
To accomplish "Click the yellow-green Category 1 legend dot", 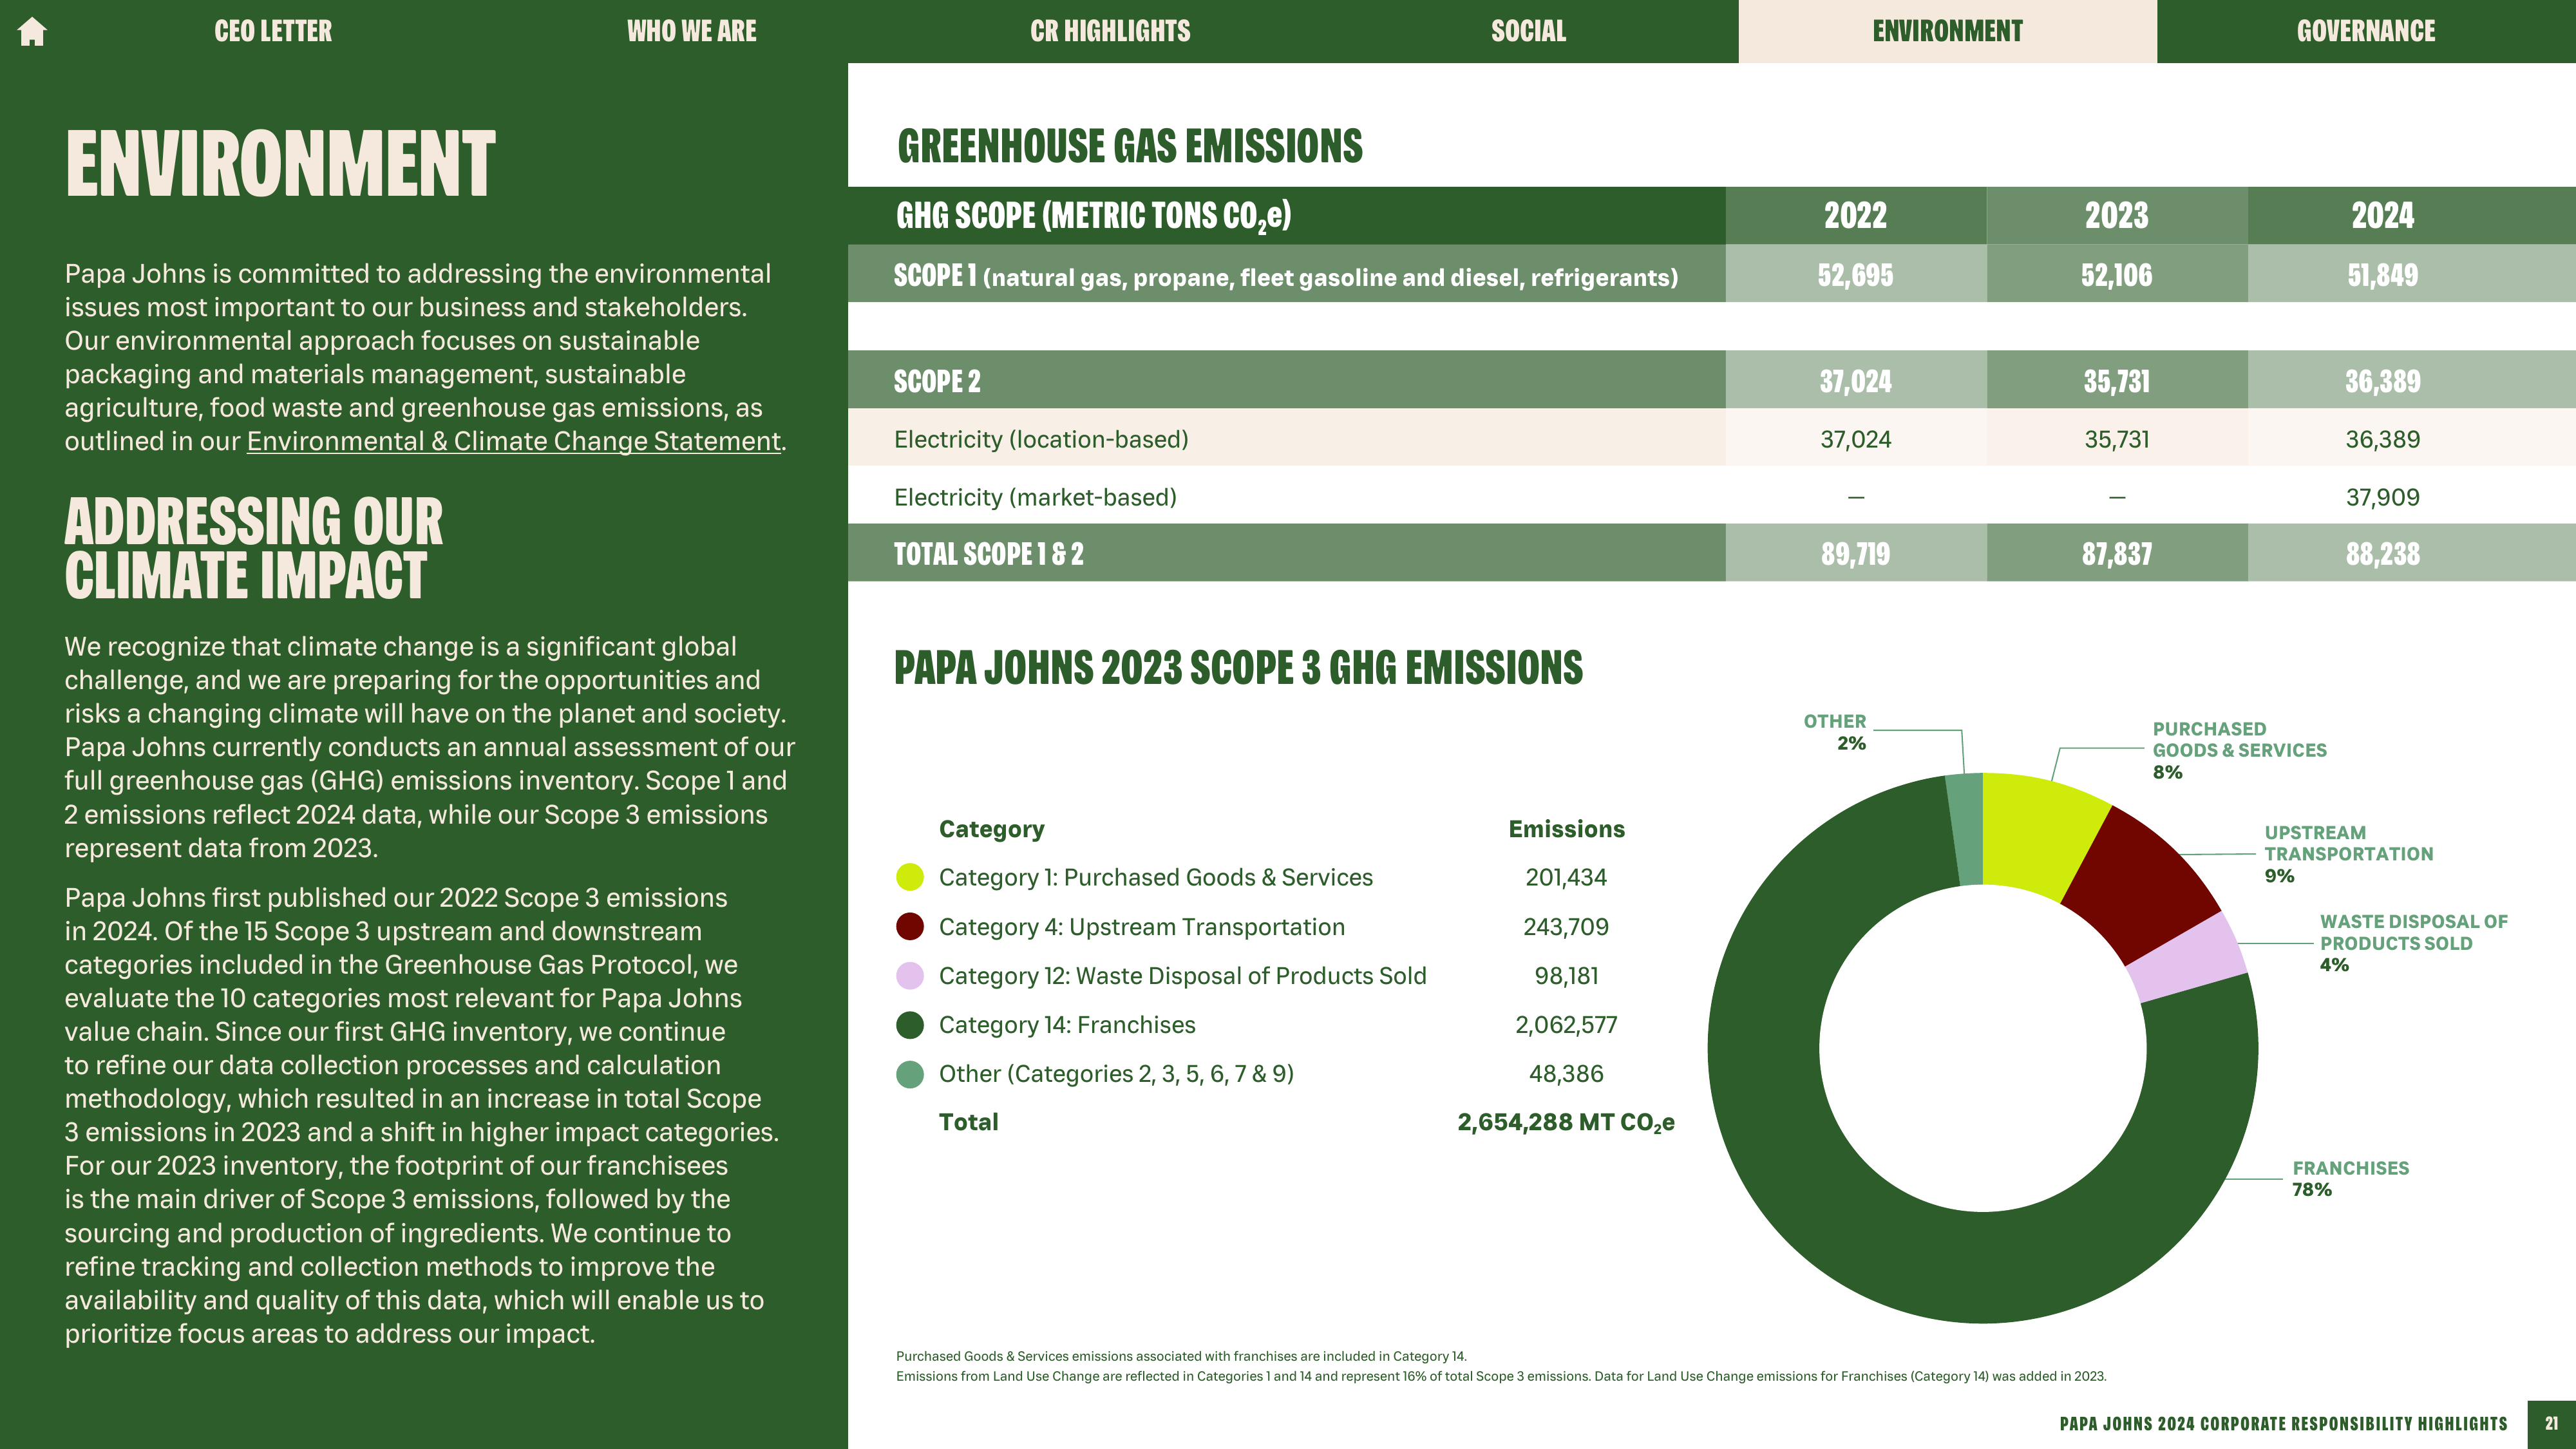I will (x=910, y=877).
